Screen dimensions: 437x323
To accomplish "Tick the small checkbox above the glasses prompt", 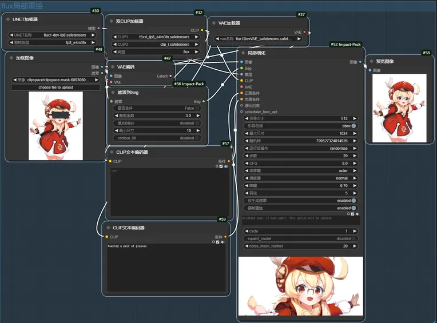I will coord(217,242).
